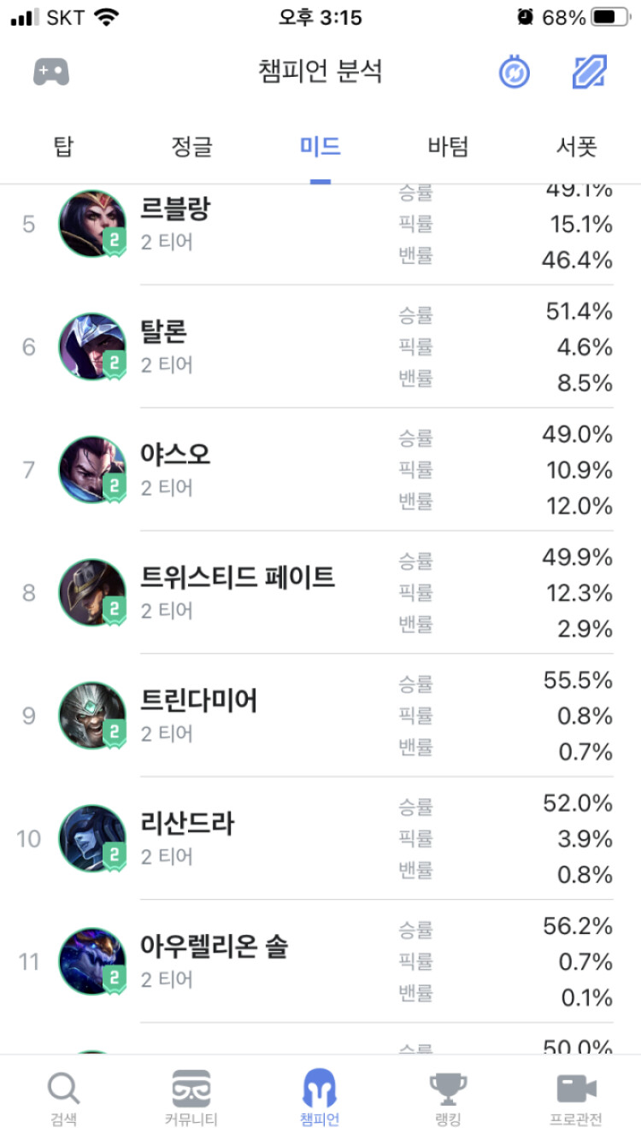
Task: Tap the game controller icon
Action: [x=51, y=72]
